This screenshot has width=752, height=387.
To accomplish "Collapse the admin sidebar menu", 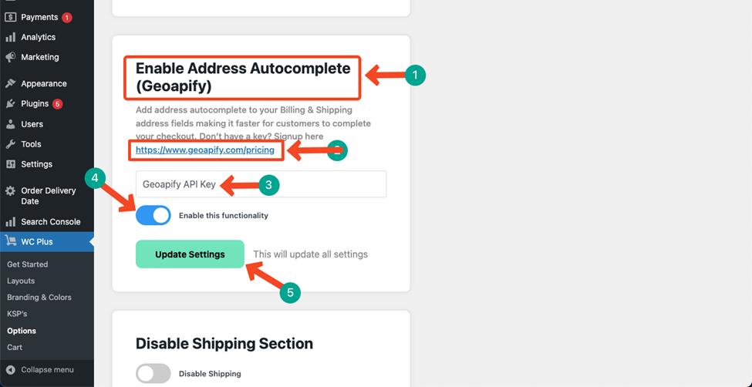I will [x=40, y=370].
